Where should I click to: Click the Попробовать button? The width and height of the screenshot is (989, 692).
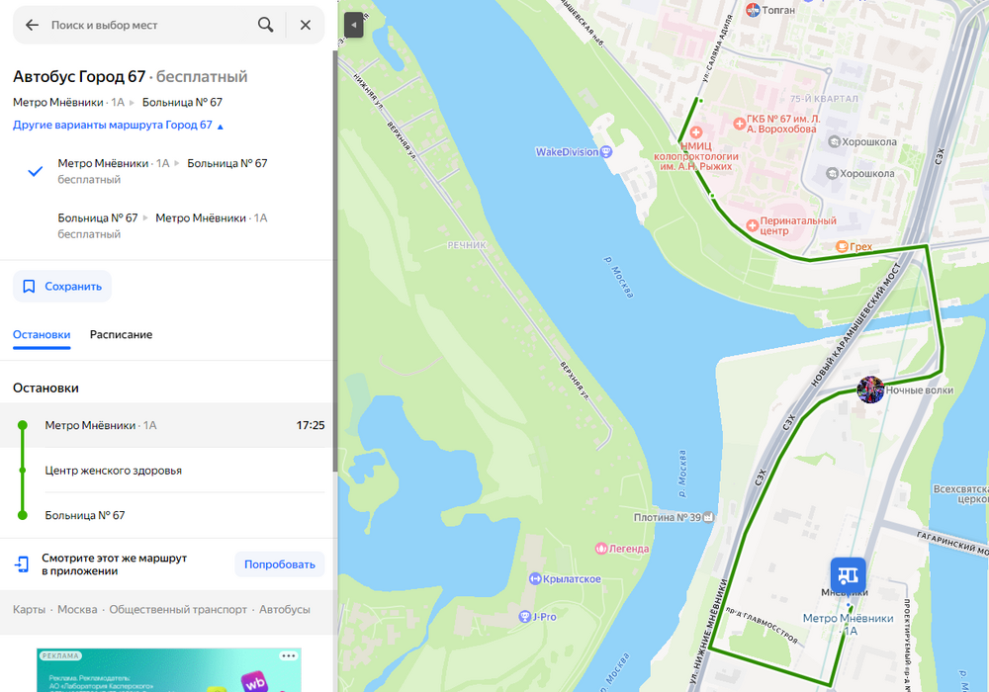point(280,564)
